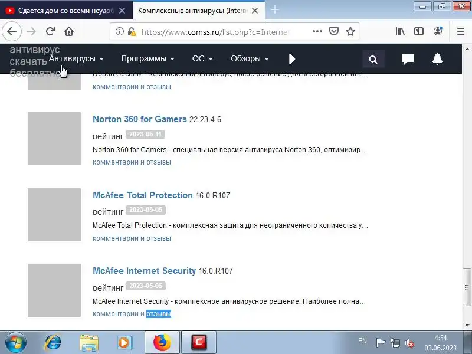This screenshot has height=354, width=472.
Task: Open the Firefox account menu
Action: [x=438, y=31]
